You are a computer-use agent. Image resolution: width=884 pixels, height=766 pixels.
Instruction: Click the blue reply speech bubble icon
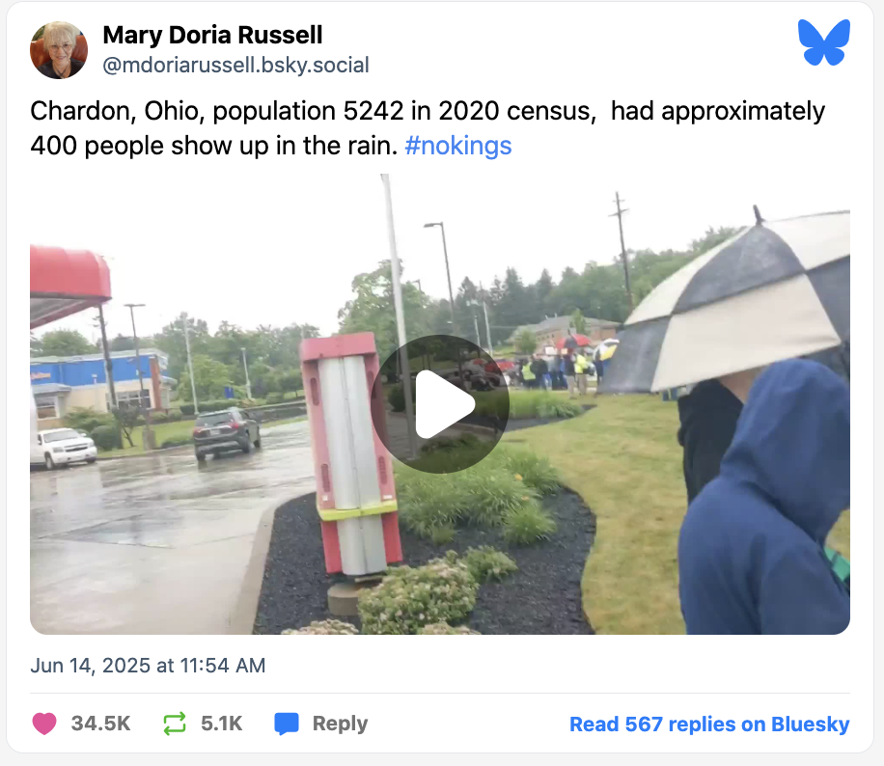click(287, 724)
